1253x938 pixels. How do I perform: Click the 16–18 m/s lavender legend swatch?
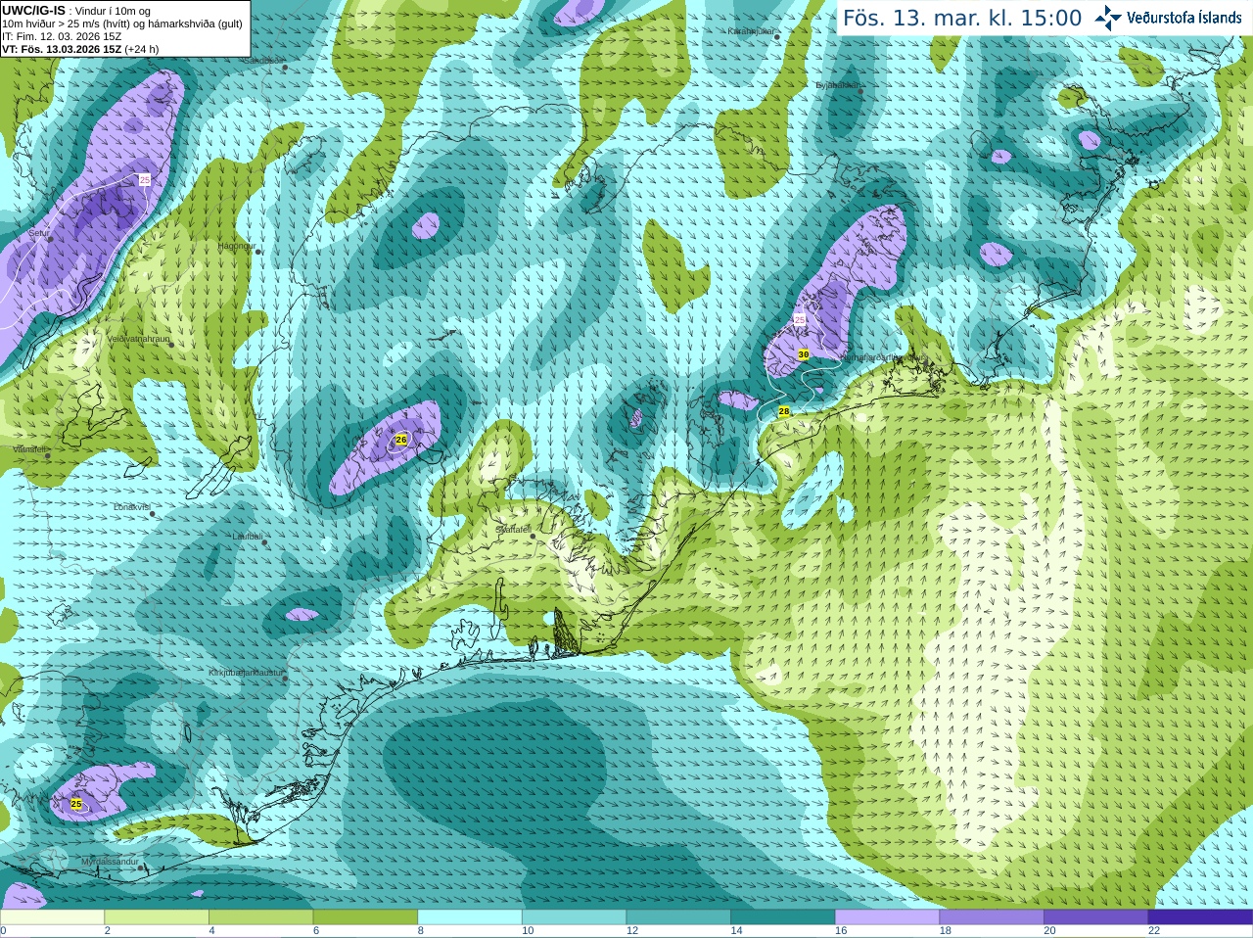[887, 917]
